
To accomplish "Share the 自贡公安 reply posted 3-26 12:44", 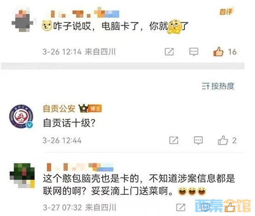I will coord(174,140).
